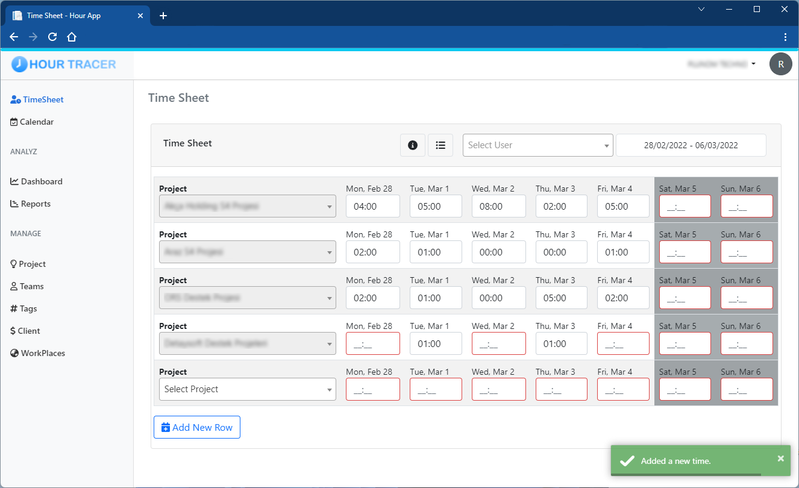The image size is (799, 488).
Task: Click last row empty Friday time field
Action: pos(624,389)
